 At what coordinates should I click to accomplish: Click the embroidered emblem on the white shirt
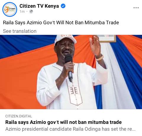point(75,91)
